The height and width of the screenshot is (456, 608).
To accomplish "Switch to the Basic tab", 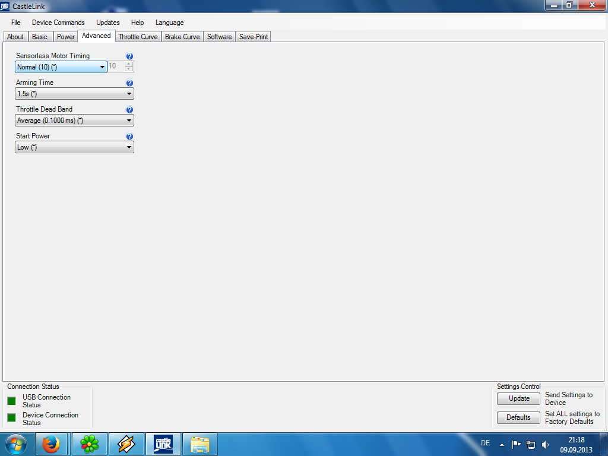I will pos(40,37).
